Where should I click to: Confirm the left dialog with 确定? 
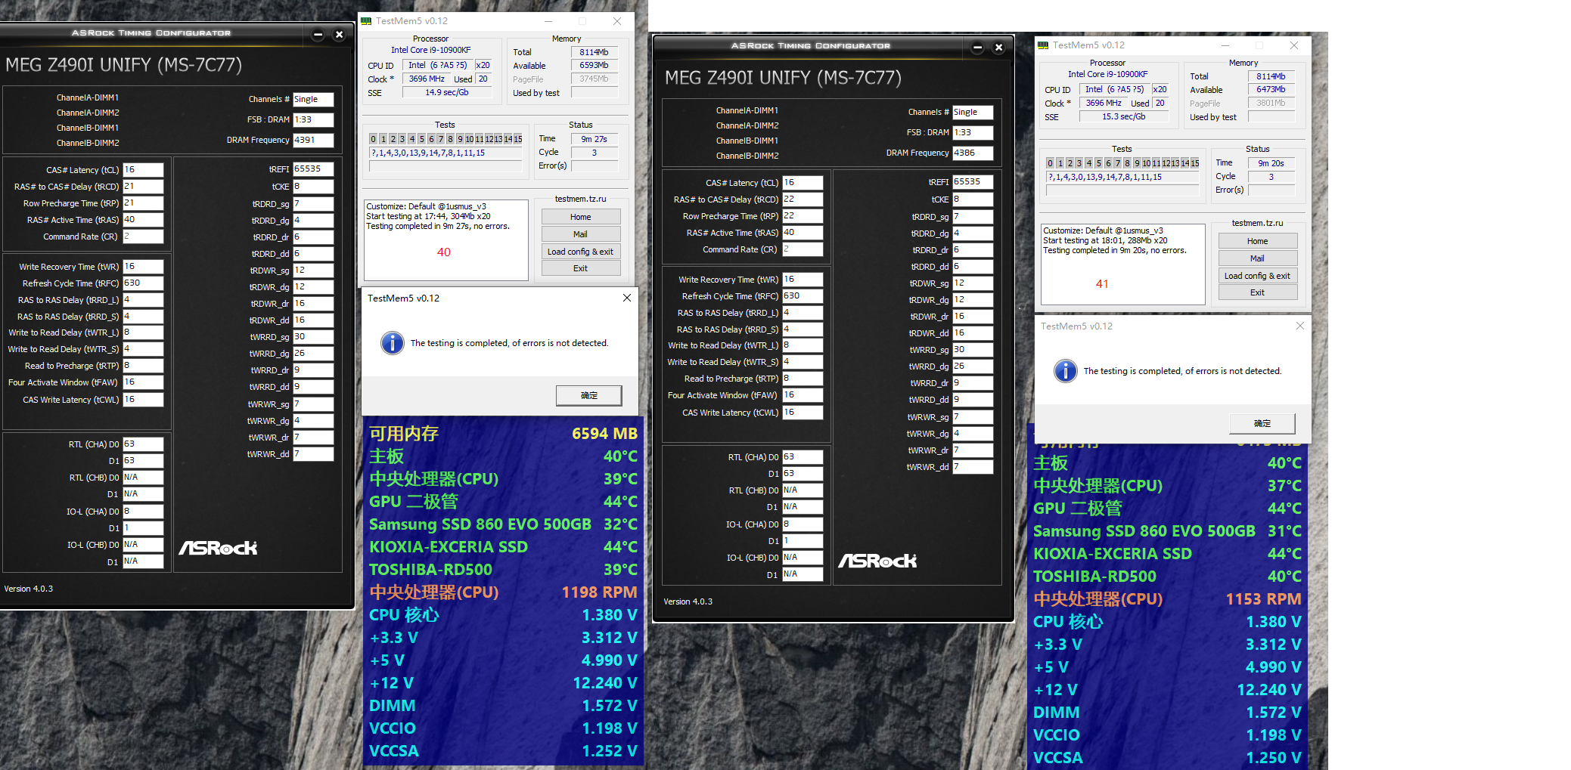(588, 395)
